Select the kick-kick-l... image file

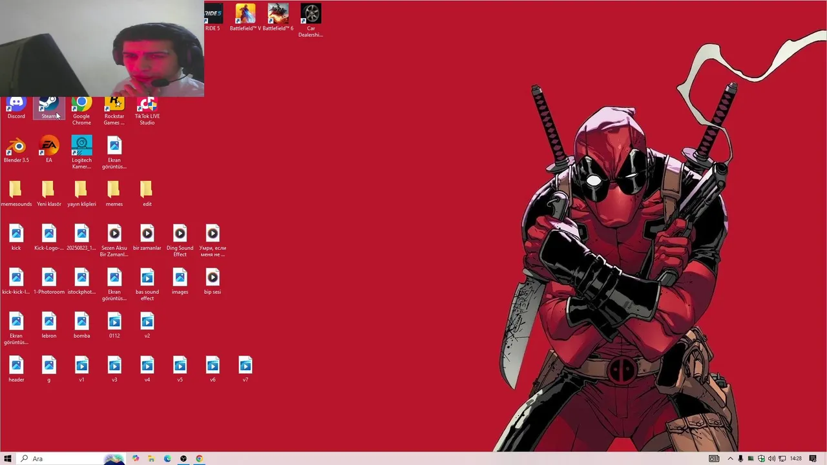tap(16, 282)
